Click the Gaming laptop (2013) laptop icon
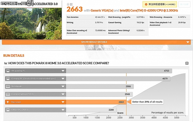Image resolution: width=193 pixels, height=122 pixels. [8, 94]
